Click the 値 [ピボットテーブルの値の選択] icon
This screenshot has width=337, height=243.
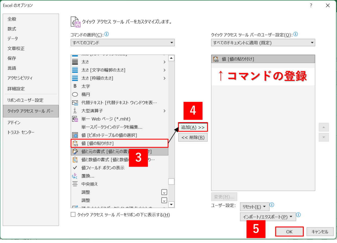click(75, 135)
